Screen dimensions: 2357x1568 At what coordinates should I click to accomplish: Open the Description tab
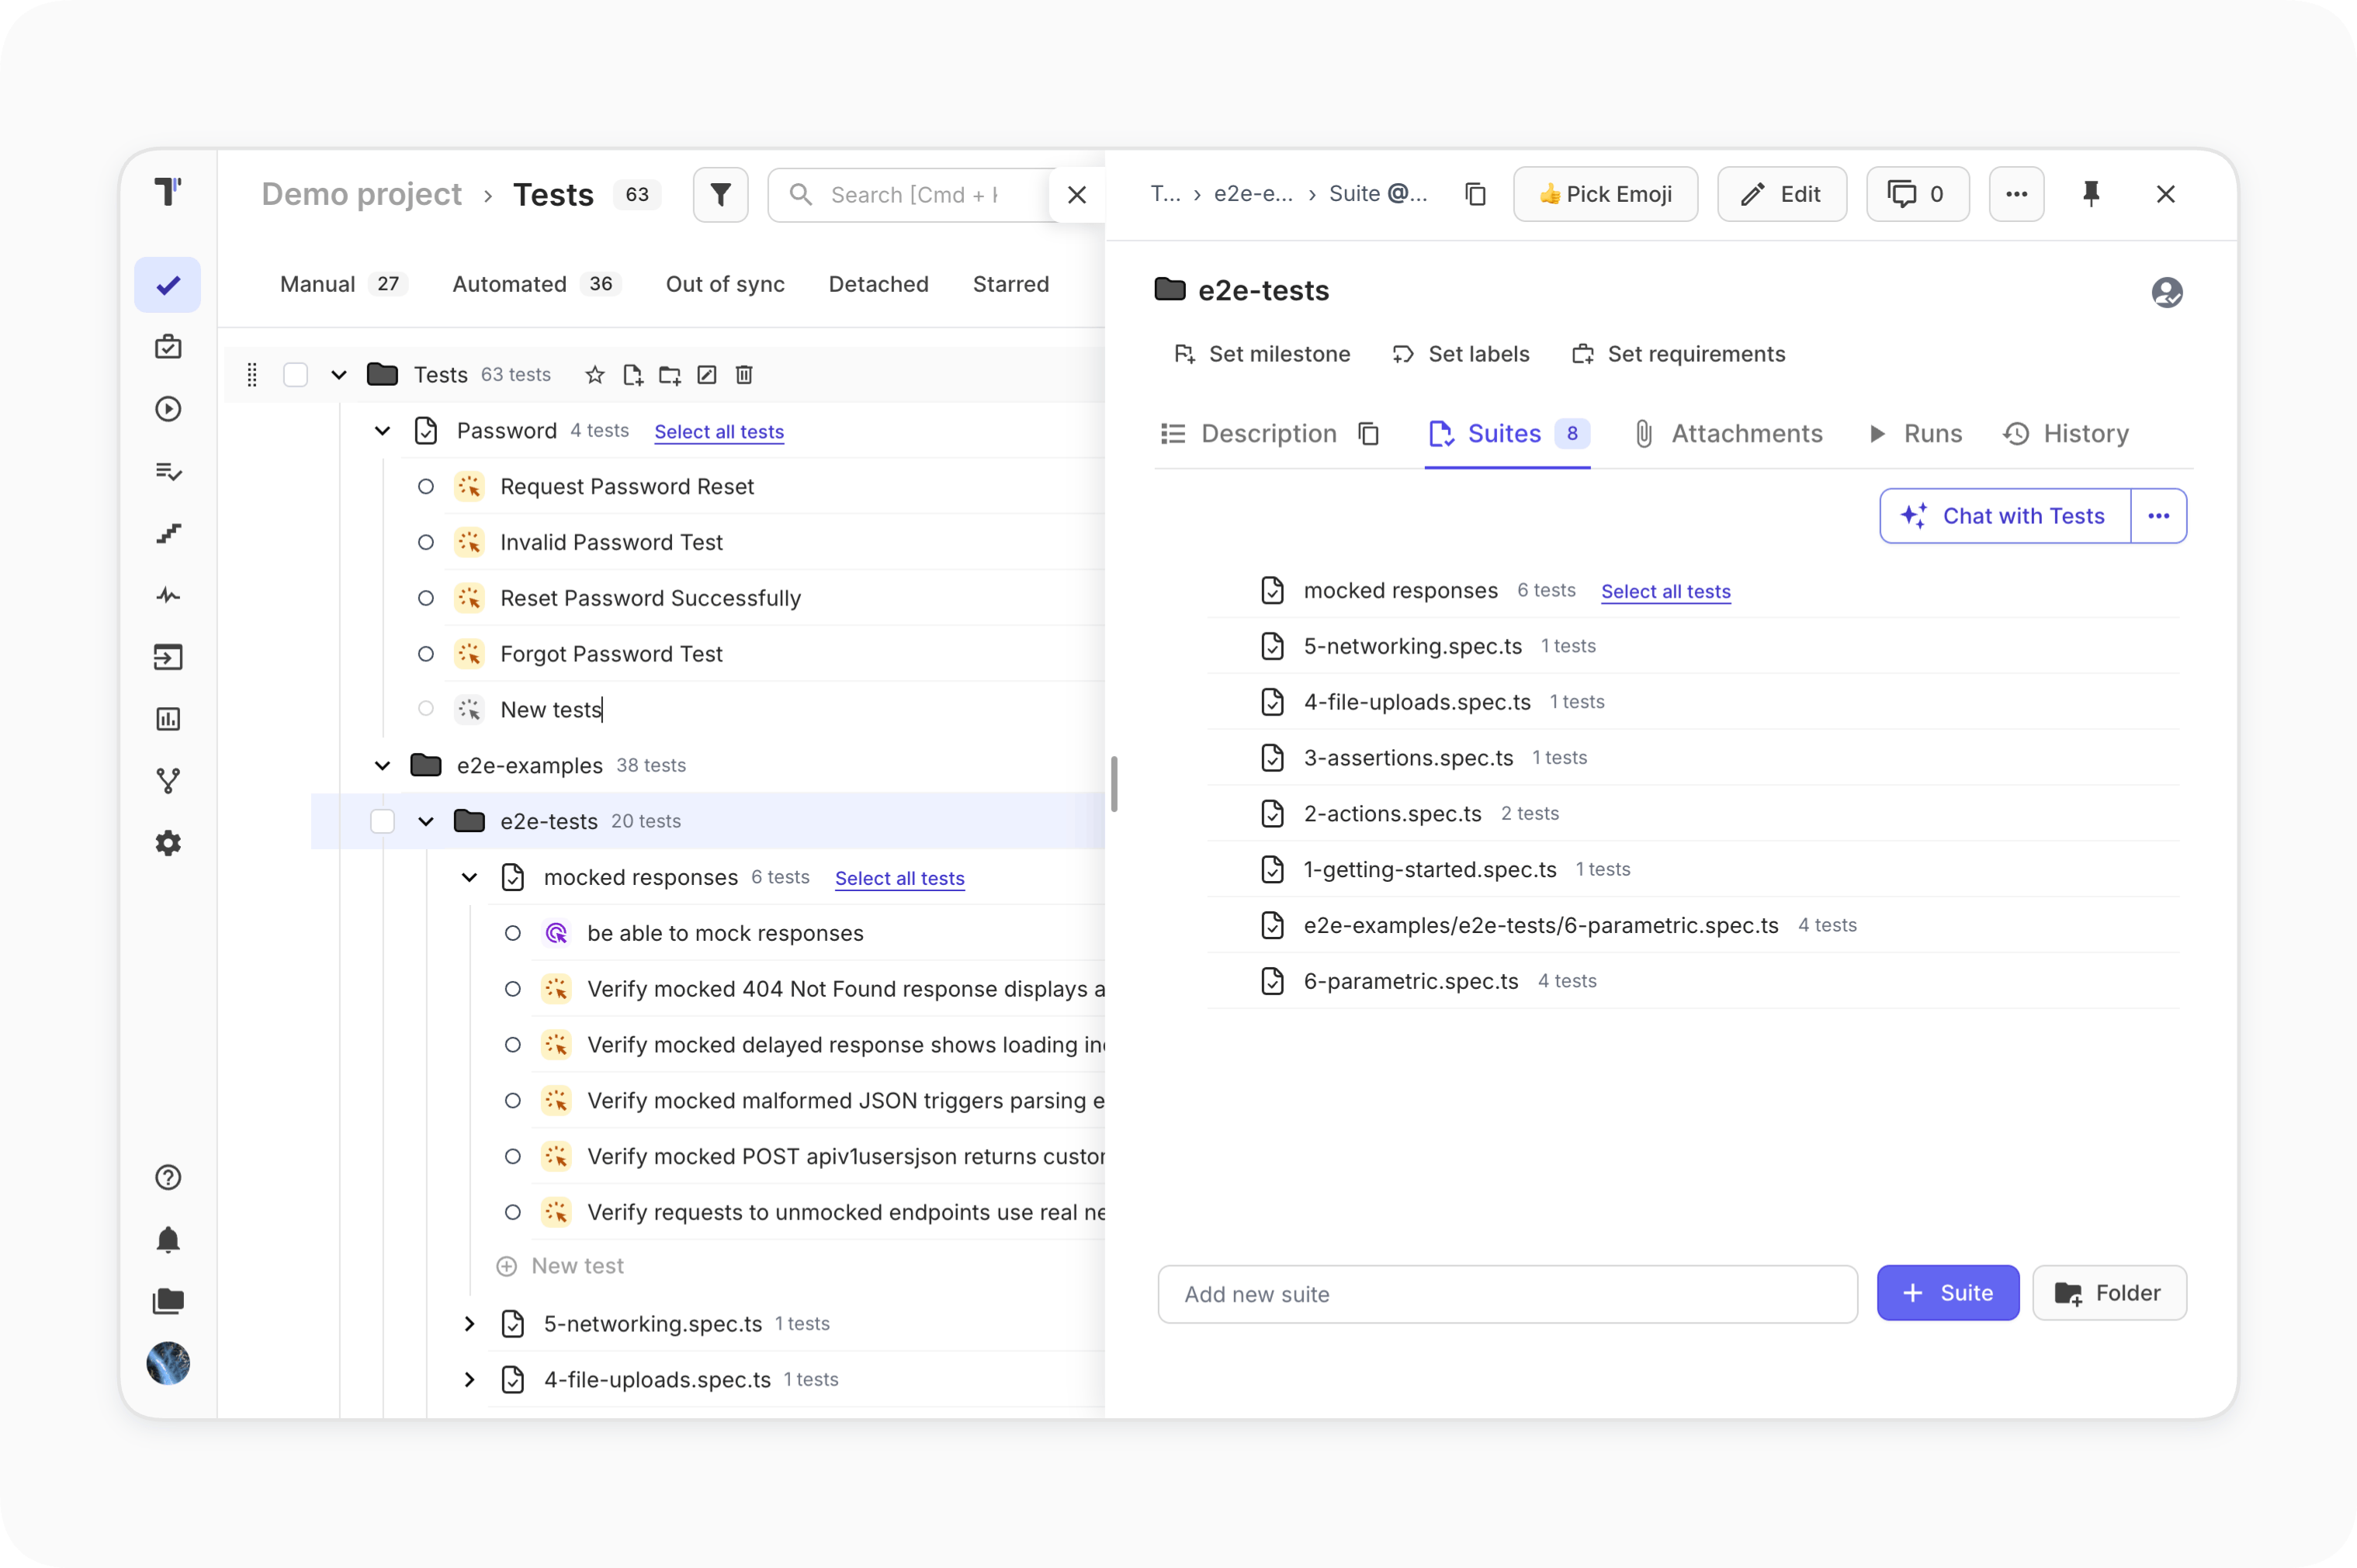coord(1249,433)
